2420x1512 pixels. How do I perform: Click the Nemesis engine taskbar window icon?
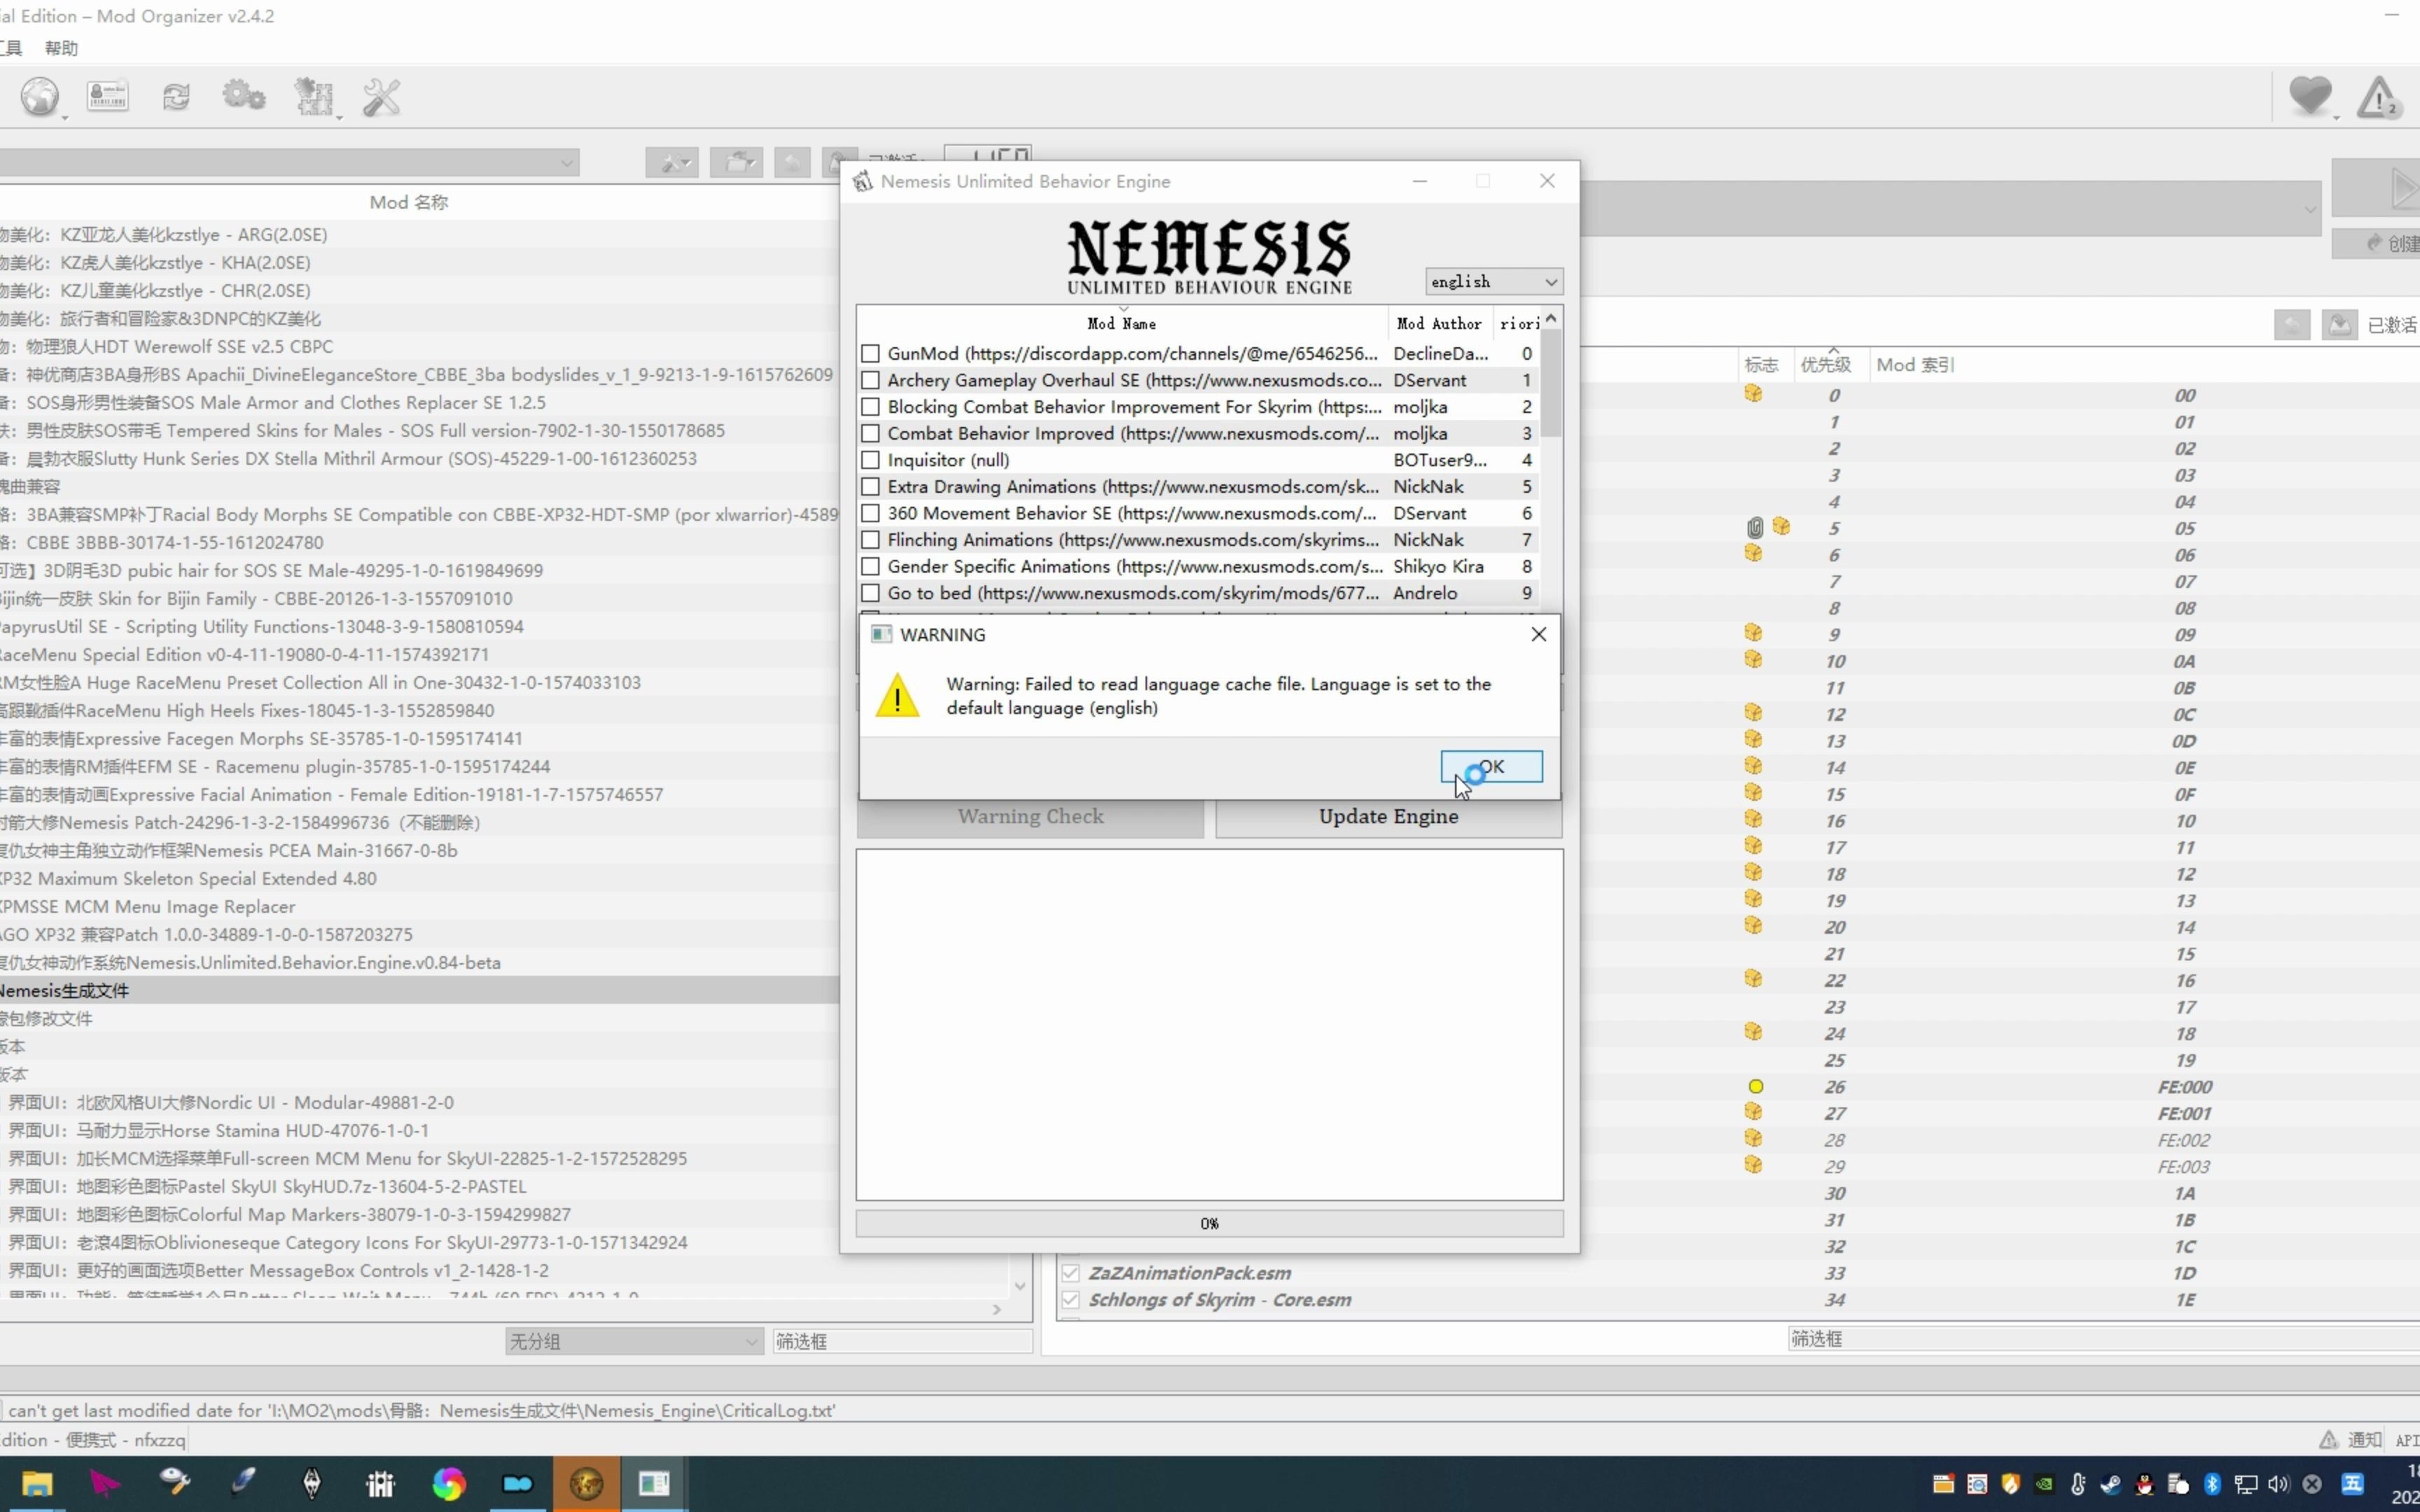[x=654, y=1483]
